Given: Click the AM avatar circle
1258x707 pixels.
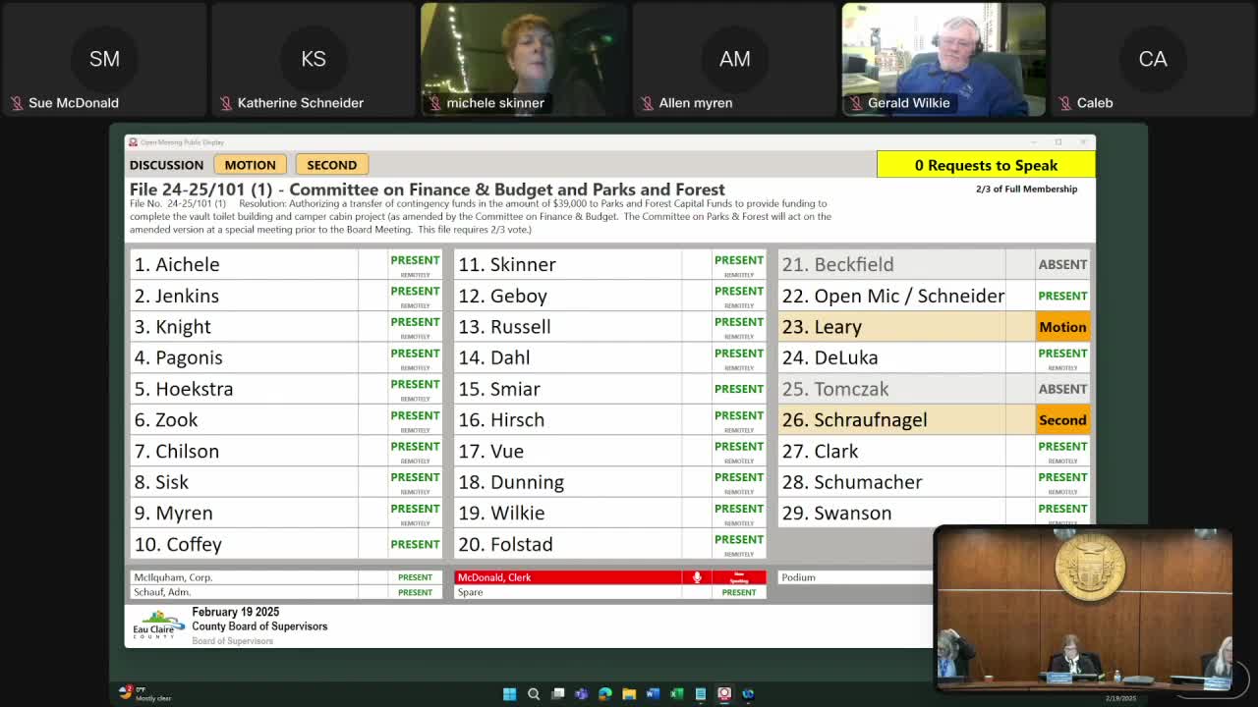Looking at the screenshot, I should pos(734,59).
